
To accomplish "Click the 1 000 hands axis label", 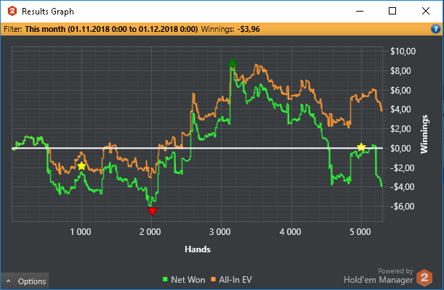I will point(81,232).
